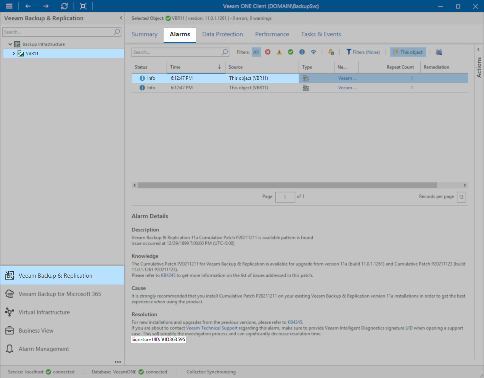Open the Performance tab
This screenshot has width=484, height=378.
click(272, 34)
